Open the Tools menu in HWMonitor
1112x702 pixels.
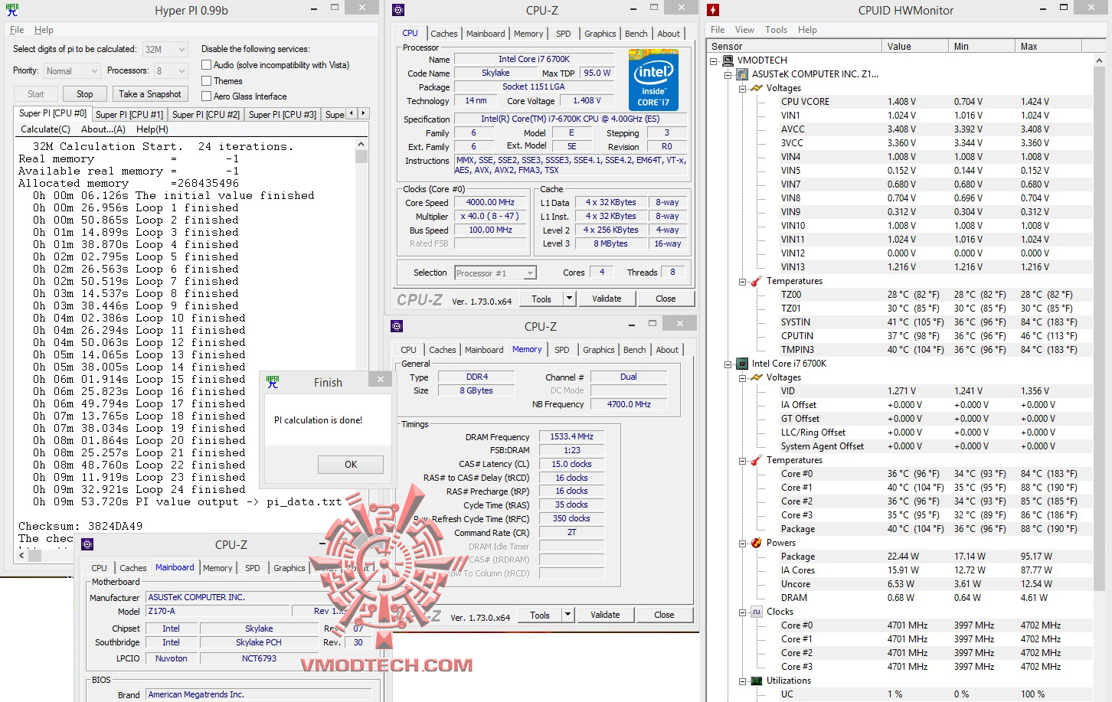776,30
